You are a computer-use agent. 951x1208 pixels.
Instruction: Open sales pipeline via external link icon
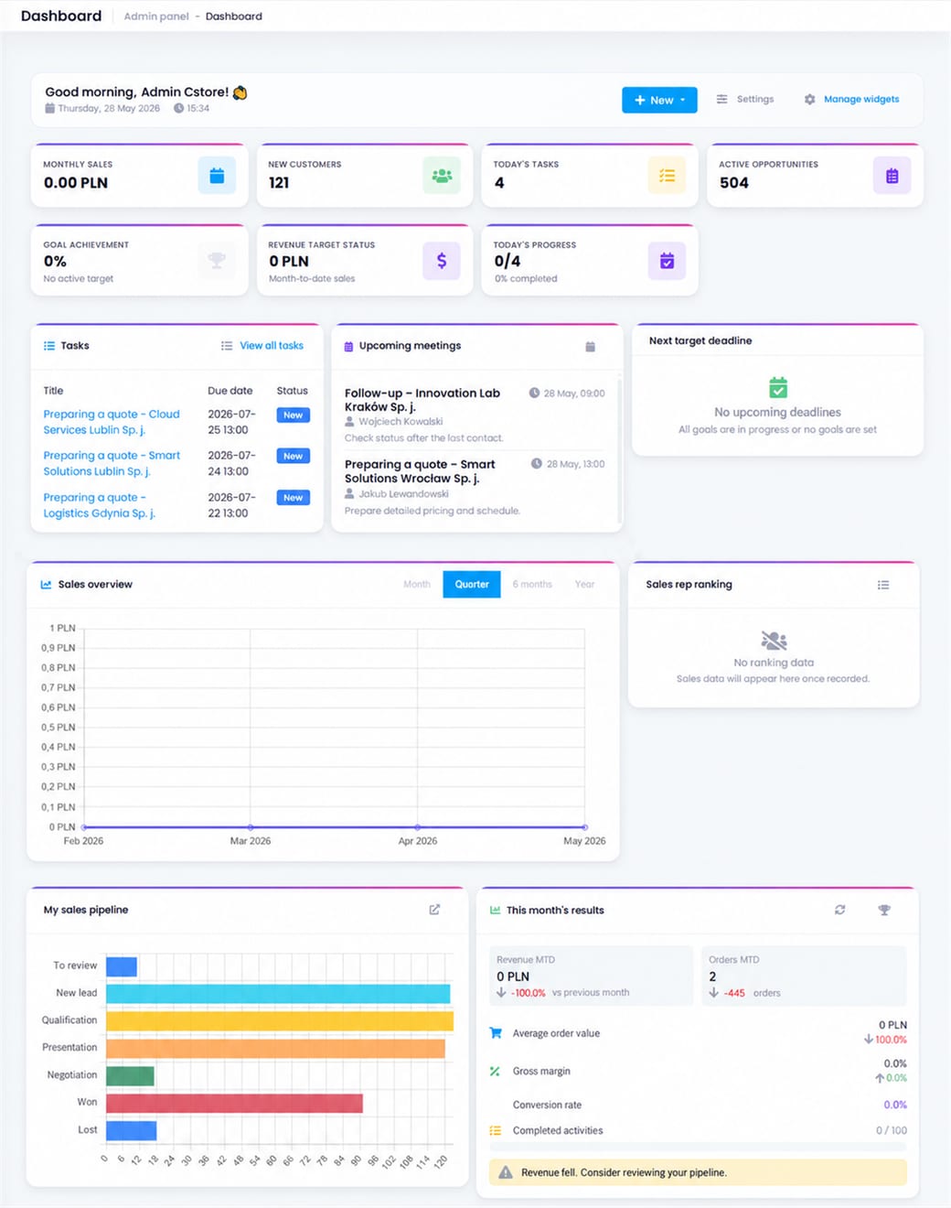434,910
